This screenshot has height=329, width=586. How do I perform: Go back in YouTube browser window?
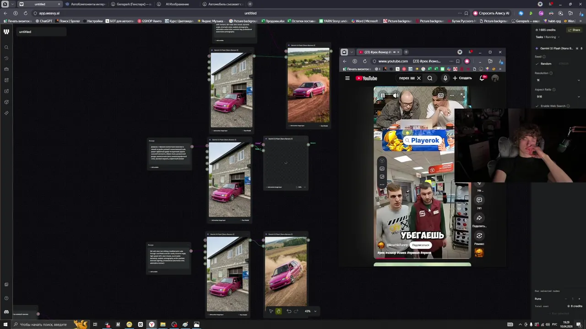[345, 61]
